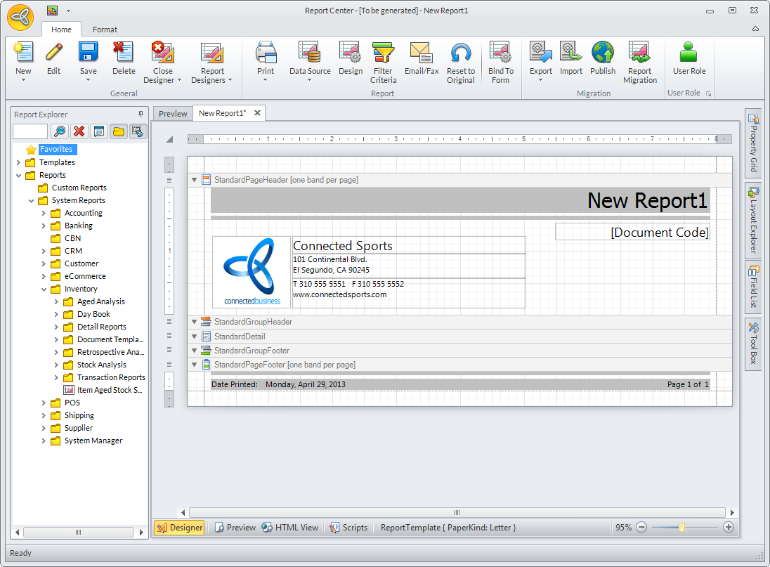The width and height of the screenshot is (770, 567).
Task: Toggle the folder view button in Report Explorer
Action: click(119, 131)
